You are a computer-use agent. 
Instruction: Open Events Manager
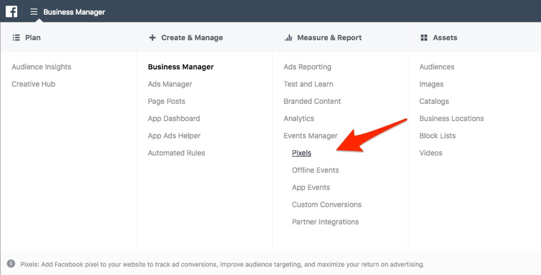pyautogui.click(x=310, y=136)
